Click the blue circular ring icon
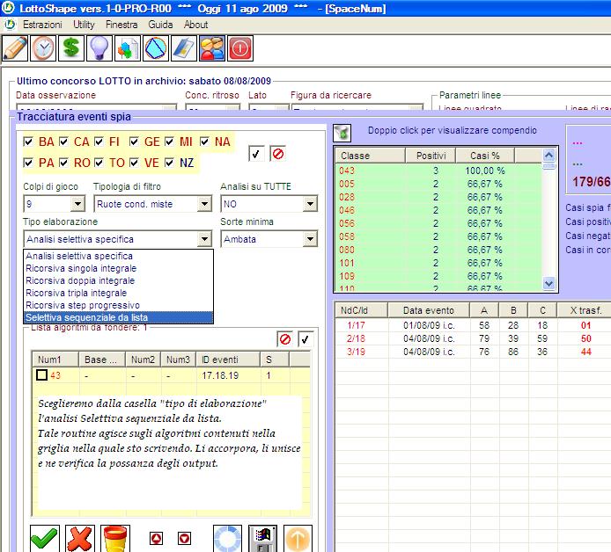Screen dimensions: 611x552 click(x=227, y=539)
